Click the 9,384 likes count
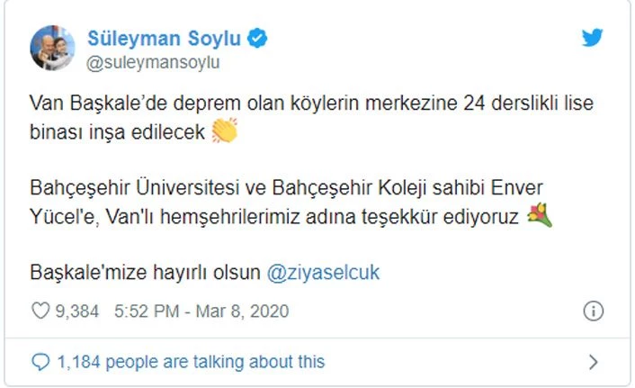 pos(78,311)
